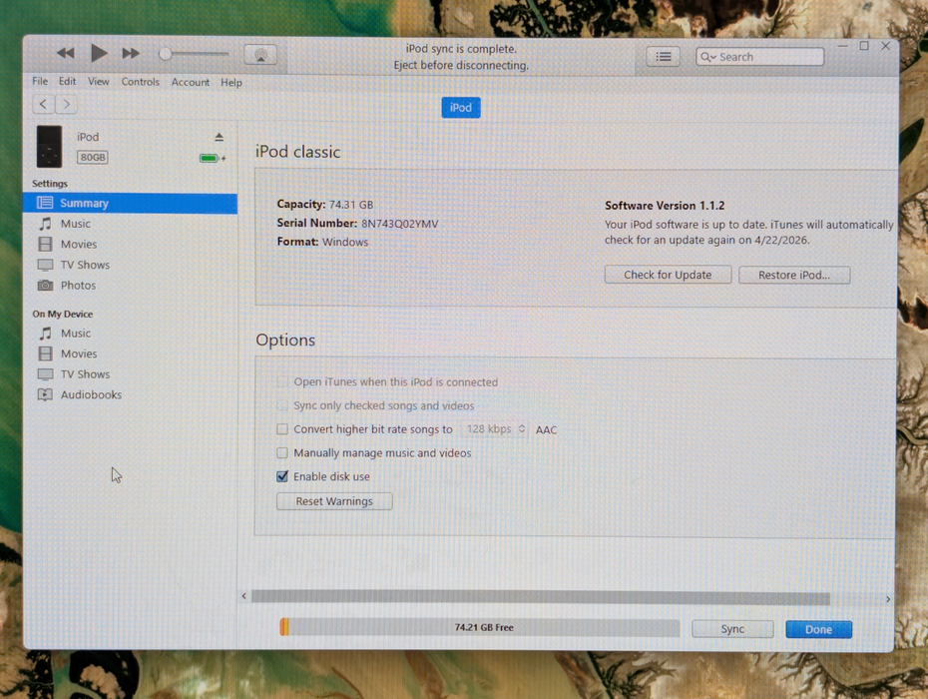The height and width of the screenshot is (699, 928).
Task: Toggle Sync only checked songs and videos
Action: [282, 405]
